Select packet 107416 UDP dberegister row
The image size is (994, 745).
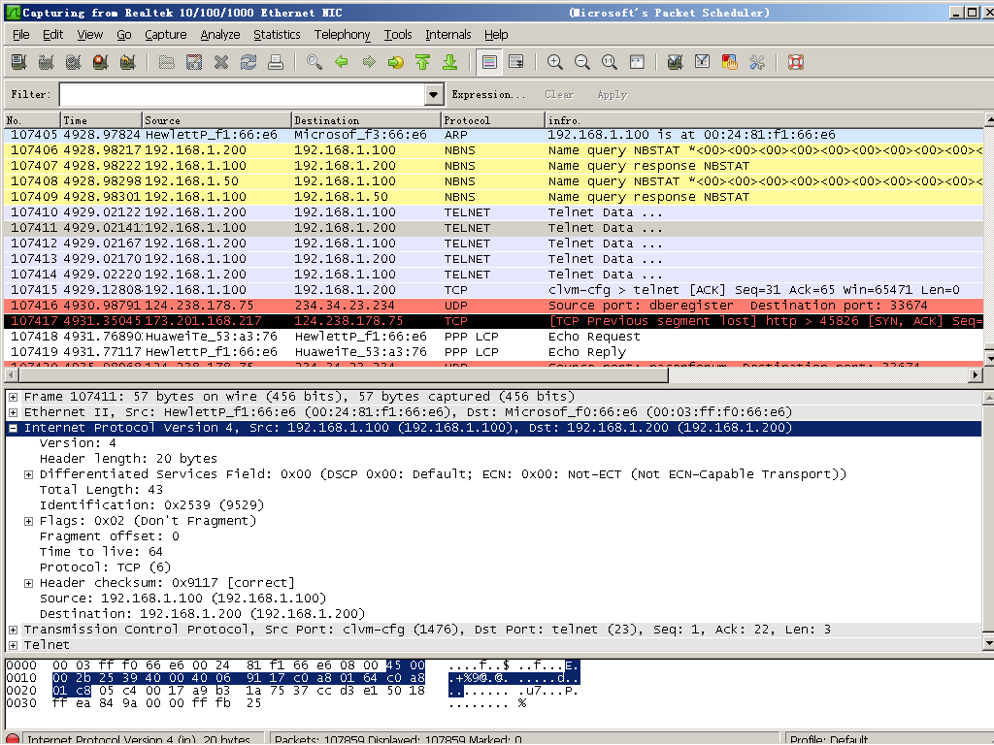pos(493,306)
